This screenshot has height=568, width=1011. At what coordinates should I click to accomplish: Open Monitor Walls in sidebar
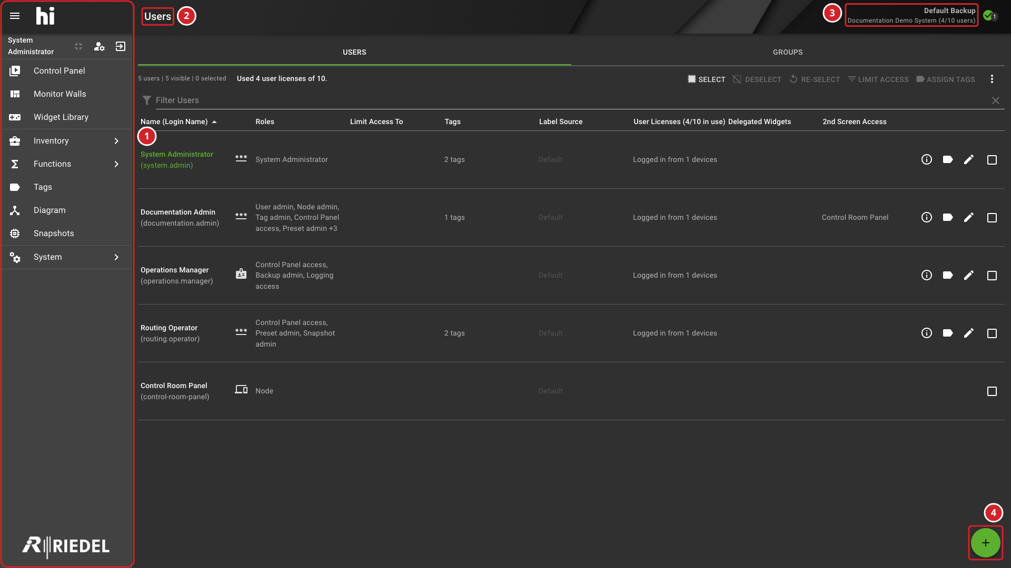pyautogui.click(x=66, y=94)
